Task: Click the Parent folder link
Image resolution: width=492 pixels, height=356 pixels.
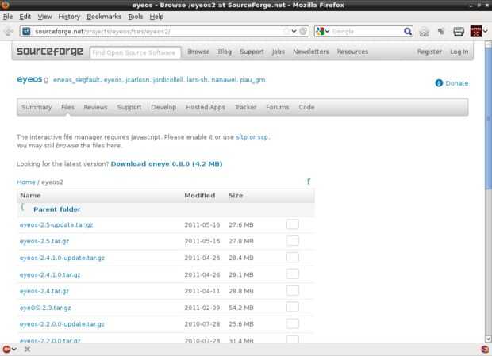Action: click(57, 209)
